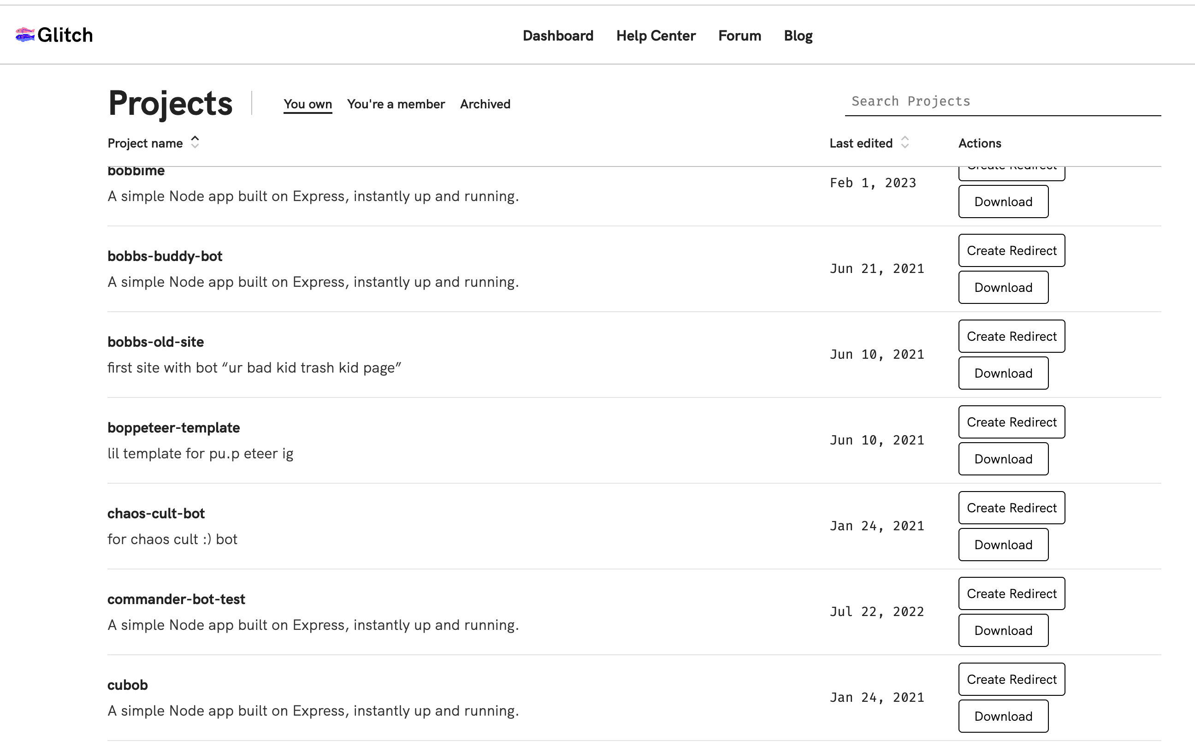Show Archived projects tab
The height and width of the screenshot is (747, 1195).
coord(485,104)
